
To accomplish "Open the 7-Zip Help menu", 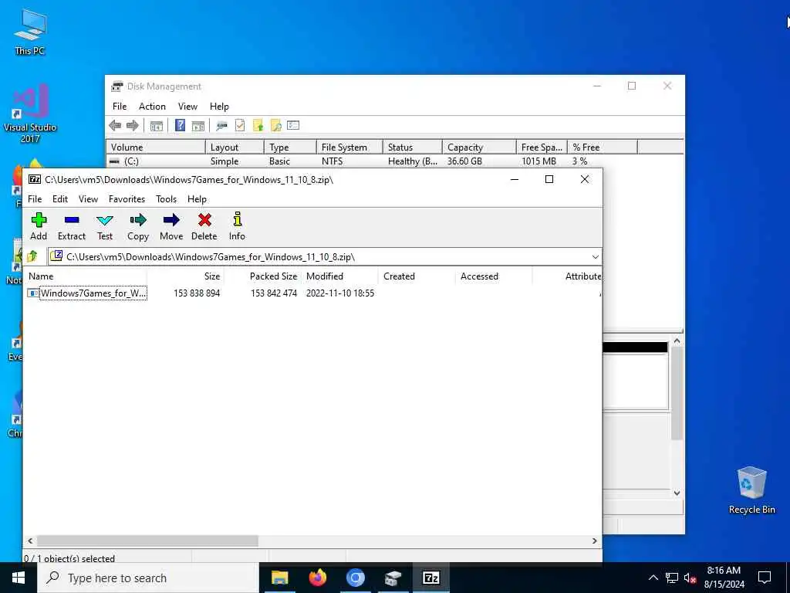I will point(197,199).
